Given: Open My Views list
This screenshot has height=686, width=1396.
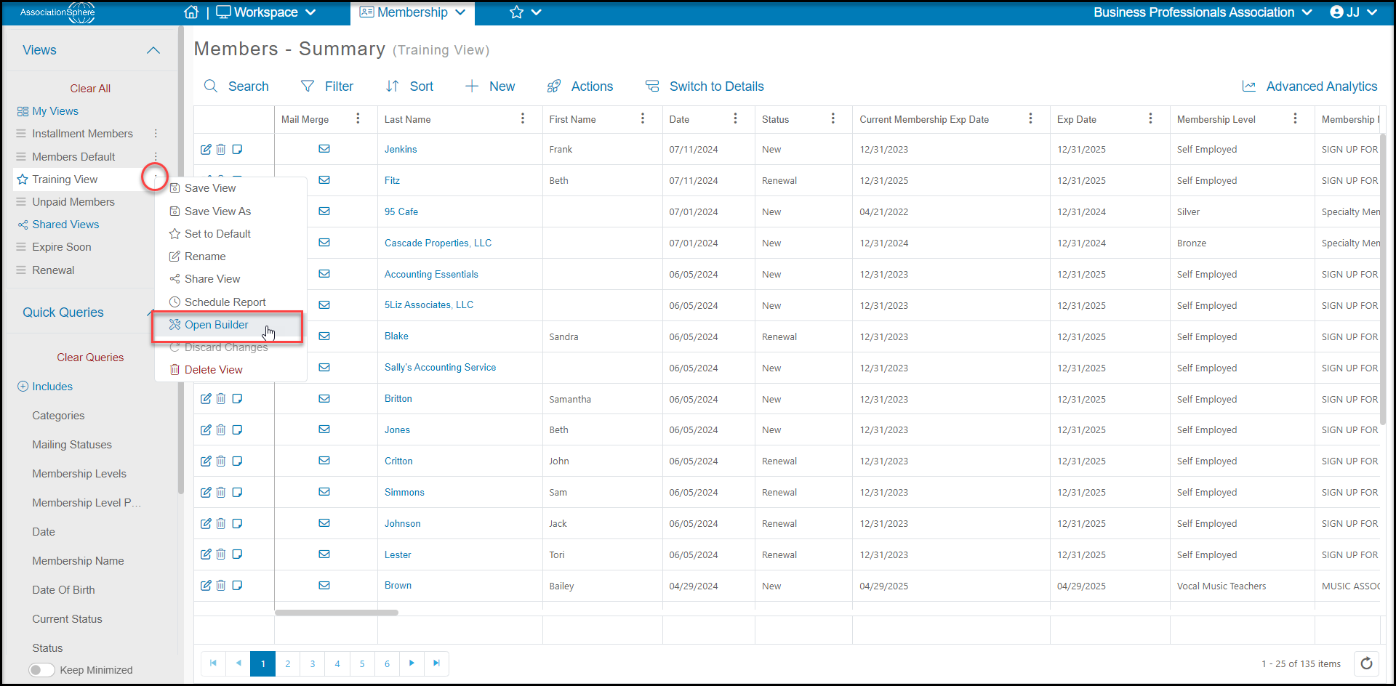Looking at the screenshot, I should point(55,111).
